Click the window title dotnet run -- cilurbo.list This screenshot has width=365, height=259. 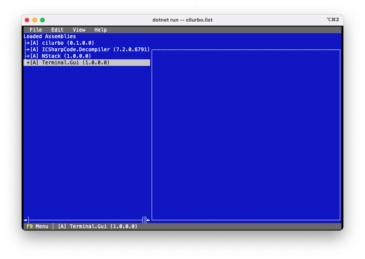pos(182,20)
